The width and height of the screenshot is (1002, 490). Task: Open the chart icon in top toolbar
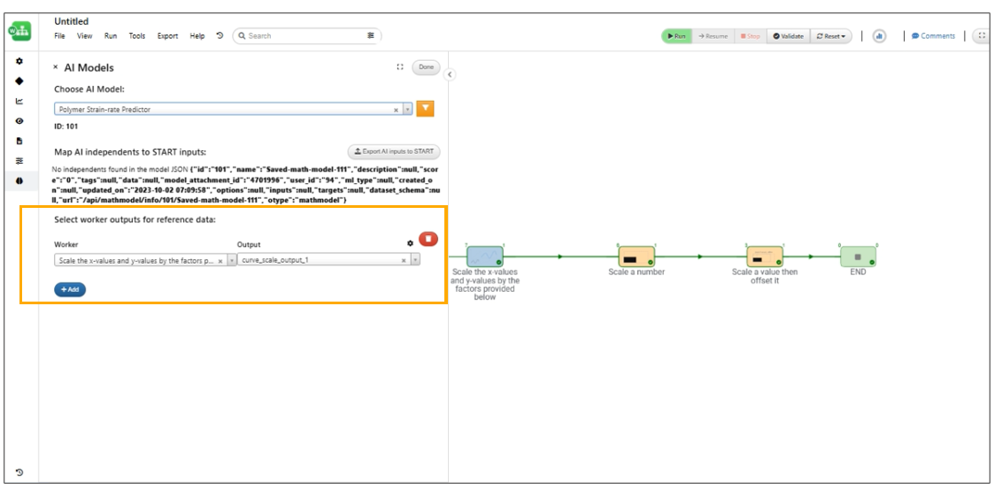tap(879, 36)
